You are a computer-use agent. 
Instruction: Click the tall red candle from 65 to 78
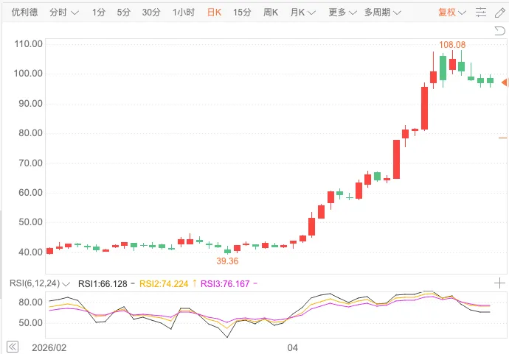pos(396,160)
